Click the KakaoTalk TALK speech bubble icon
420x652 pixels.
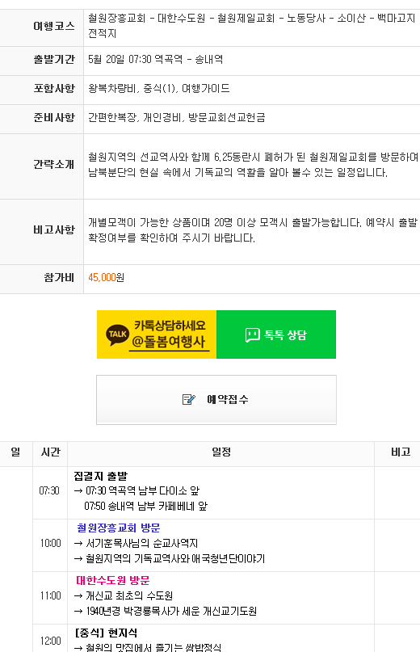[x=117, y=334]
